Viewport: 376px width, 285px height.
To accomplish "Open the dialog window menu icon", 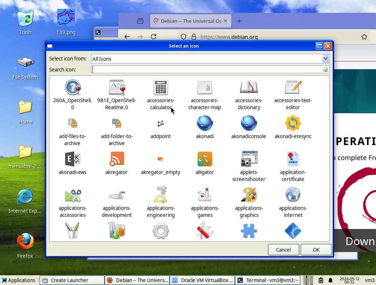I will [50, 46].
